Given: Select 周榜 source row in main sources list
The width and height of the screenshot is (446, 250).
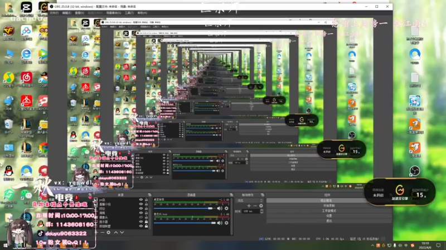Looking at the screenshot, I should point(121,213).
